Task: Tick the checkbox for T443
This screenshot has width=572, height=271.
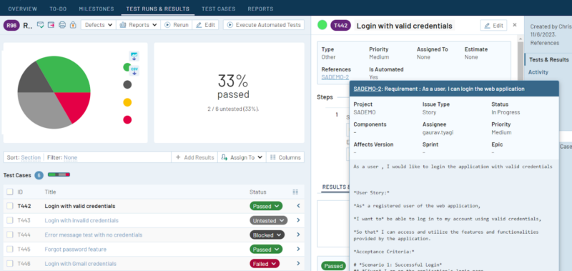Action: (x=10, y=220)
